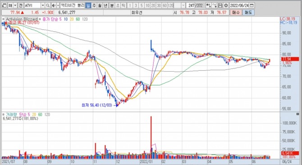Toggle the Activision Blizzard price series marker
The image size is (302, 165).
click(3, 19)
